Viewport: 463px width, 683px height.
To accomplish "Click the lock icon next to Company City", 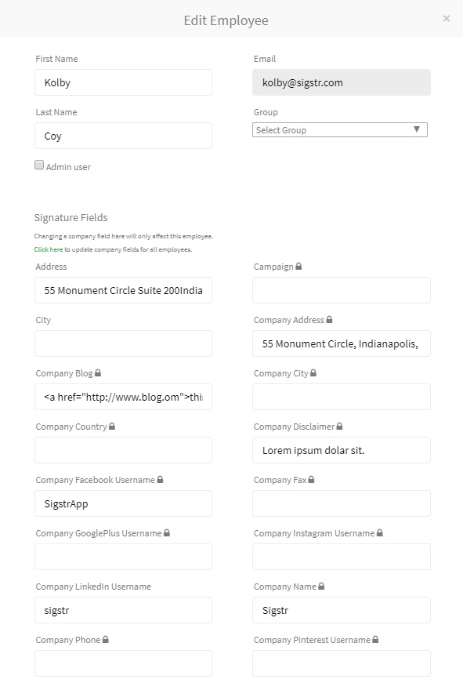I will click(x=313, y=372).
